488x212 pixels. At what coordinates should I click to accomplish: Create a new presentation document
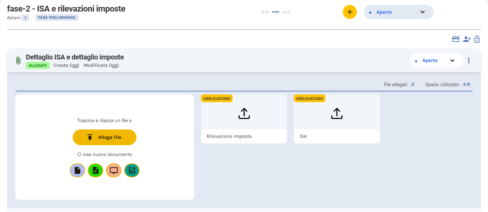click(x=114, y=170)
